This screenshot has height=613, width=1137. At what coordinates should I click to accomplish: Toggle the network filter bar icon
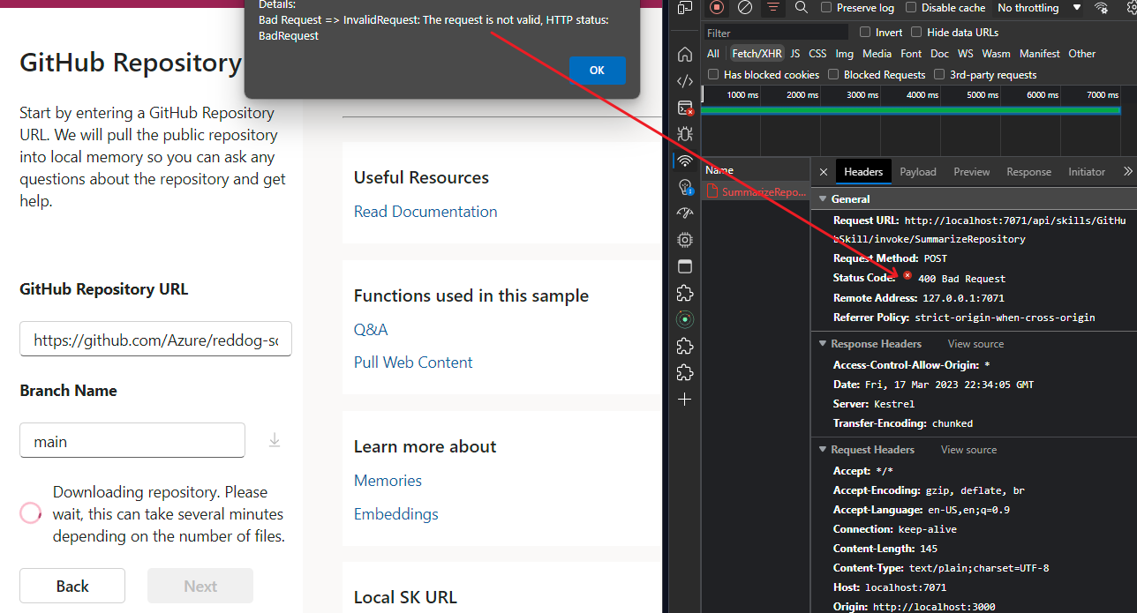click(x=773, y=7)
